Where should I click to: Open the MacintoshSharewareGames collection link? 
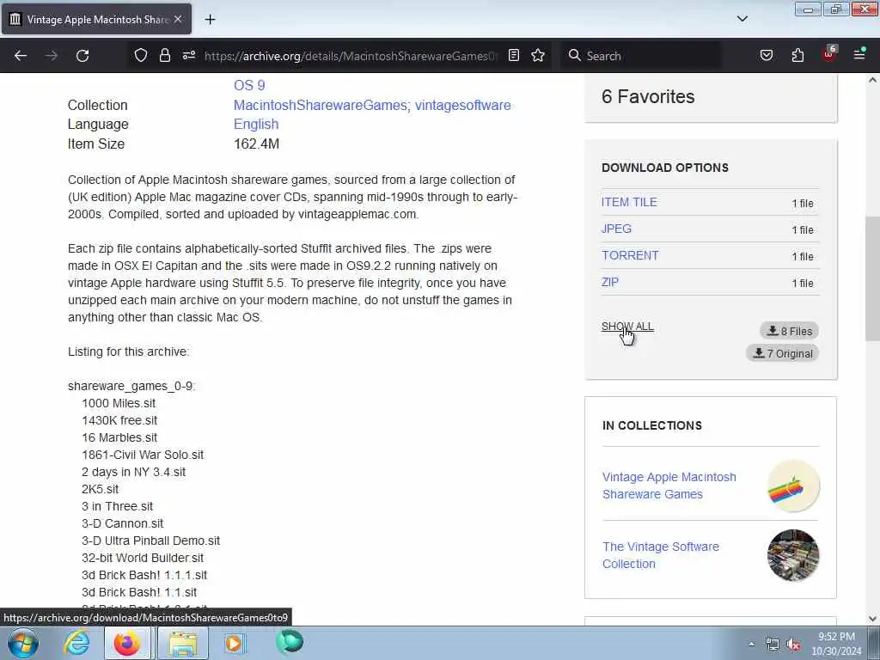(321, 105)
